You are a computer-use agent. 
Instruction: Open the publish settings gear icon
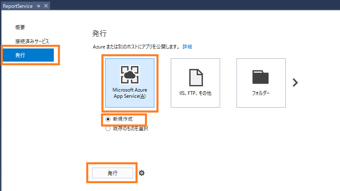(x=142, y=173)
